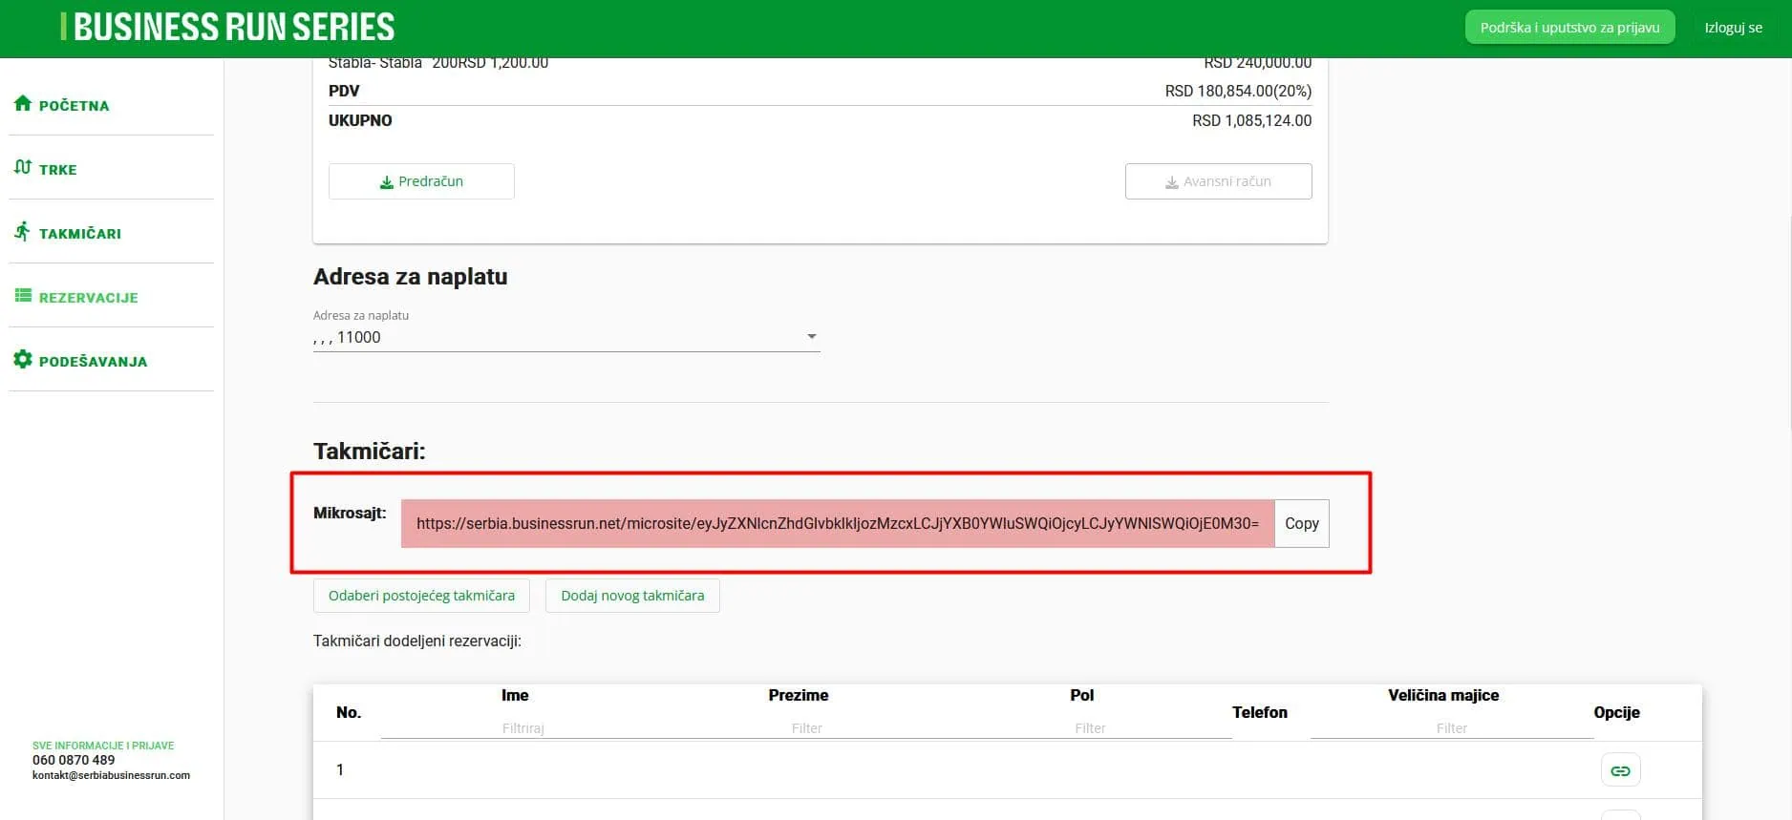Focus the Veličina majice filter field

click(1451, 727)
